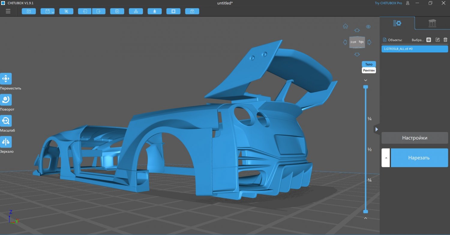The height and width of the screenshot is (235, 450).
Task: Click the edit object pencil icon
Action: tap(437, 40)
